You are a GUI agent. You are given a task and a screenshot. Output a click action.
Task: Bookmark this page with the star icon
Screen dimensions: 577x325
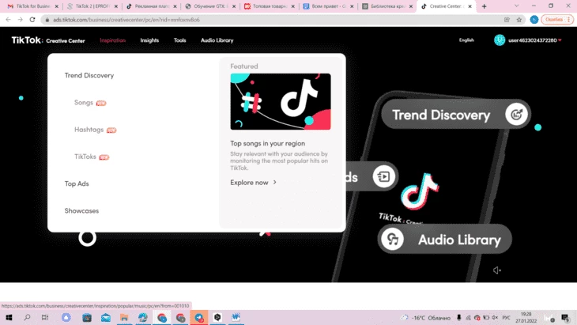tap(519, 20)
